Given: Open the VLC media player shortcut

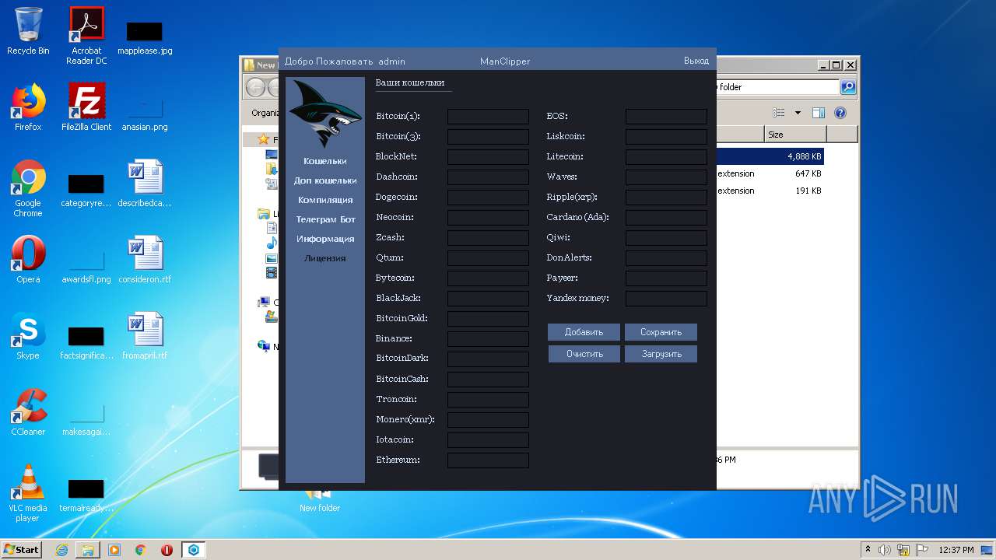Looking at the screenshot, I should coord(28,493).
